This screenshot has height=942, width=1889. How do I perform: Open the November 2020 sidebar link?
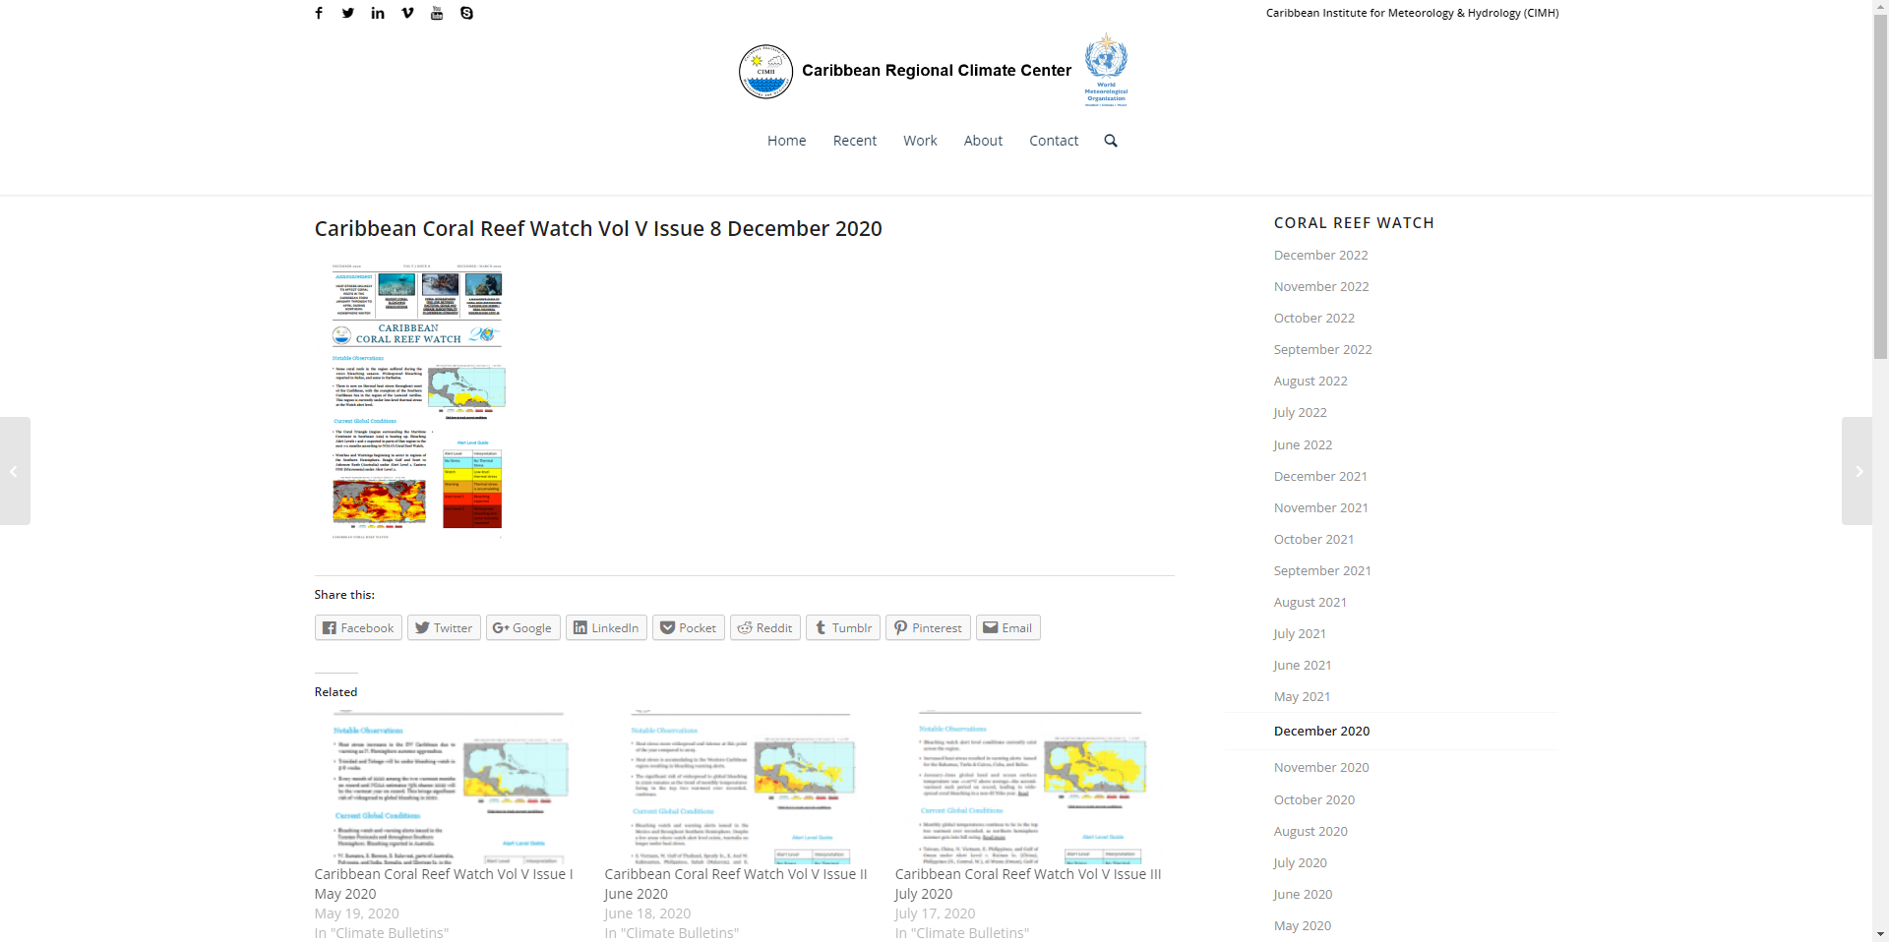[x=1320, y=766]
